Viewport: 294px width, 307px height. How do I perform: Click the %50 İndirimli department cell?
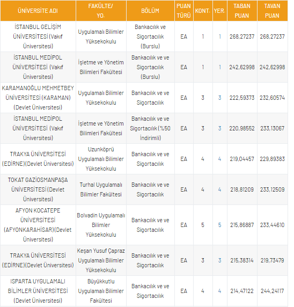[x=150, y=128]
